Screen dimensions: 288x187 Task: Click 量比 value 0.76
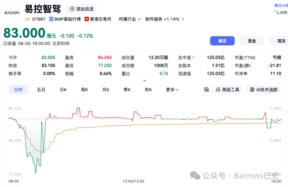[164, 74]
